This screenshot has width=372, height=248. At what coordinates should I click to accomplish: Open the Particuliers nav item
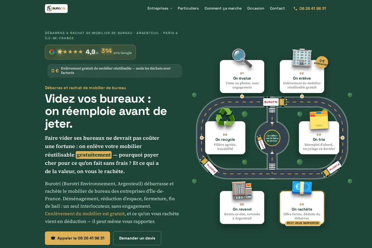[x=188, y=8]
